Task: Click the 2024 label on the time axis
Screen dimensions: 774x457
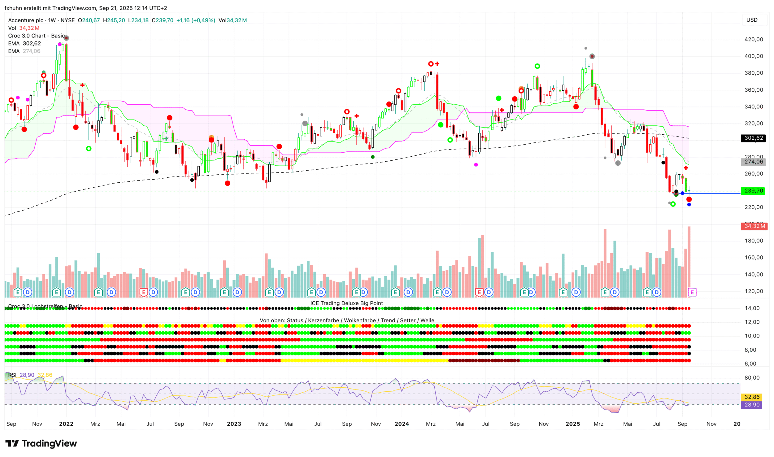Action: coord(402,424)
